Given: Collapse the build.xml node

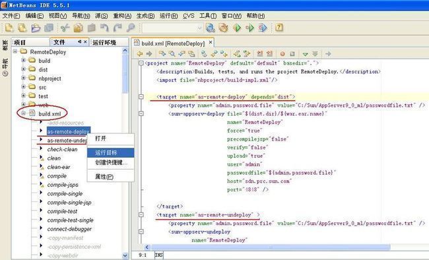Looking at the screenshot, I should (x=23, y=113).
